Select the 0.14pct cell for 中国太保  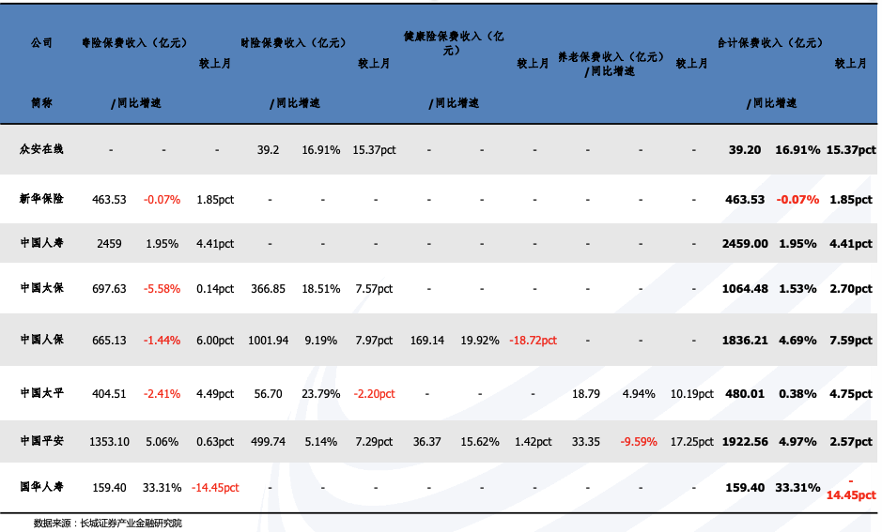pos(215,289)
